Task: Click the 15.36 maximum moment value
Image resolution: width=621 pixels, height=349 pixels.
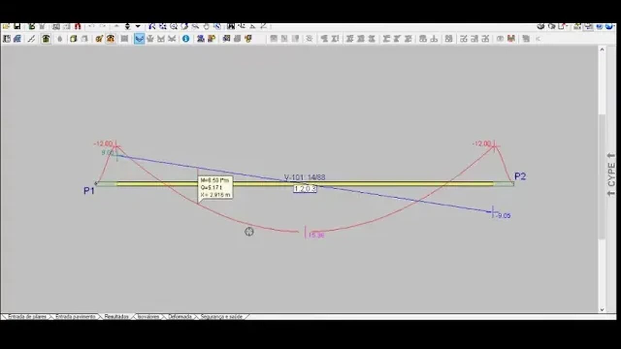Action: [x=316, y=235]
